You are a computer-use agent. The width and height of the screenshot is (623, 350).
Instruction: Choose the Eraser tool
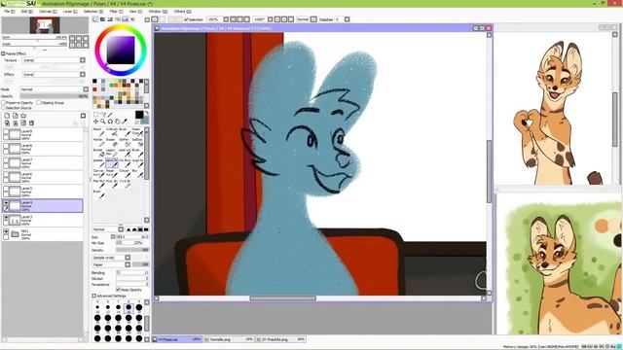click(112, 143)
